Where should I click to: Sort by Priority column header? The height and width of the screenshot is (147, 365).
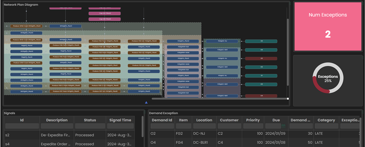(253, 120)
